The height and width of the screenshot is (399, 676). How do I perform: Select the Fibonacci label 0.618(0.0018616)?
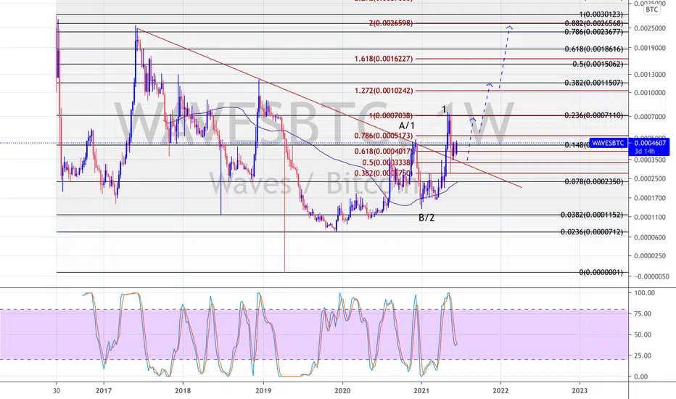(594, 49)
